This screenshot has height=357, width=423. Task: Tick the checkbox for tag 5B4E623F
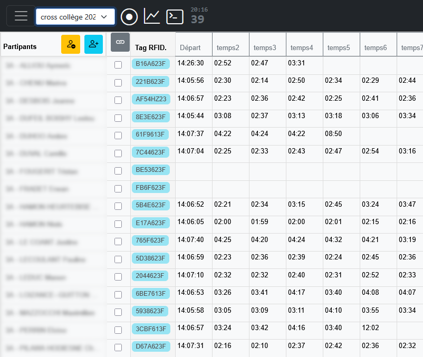pyautogui.click(x=118, y=206)
